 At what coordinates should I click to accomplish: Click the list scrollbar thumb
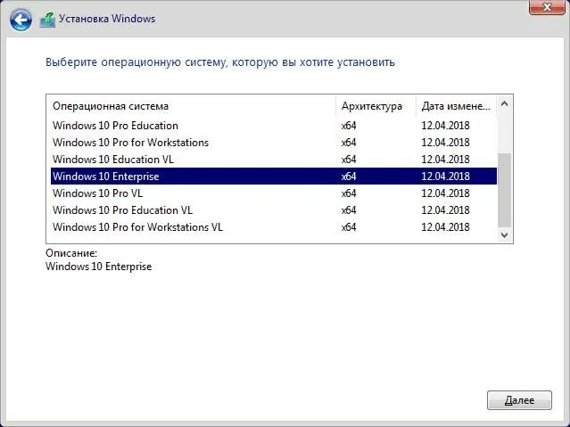point(504,190)
